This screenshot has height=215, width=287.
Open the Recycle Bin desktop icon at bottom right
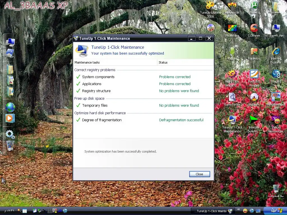(276, 191)
